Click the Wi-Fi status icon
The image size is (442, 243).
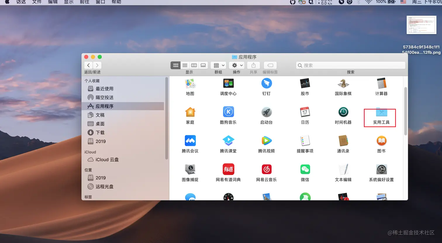pos(369,2)
